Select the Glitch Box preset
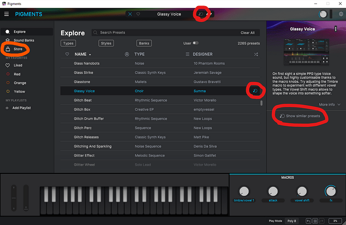Screen dimensions: 346x225 point(160,109)
